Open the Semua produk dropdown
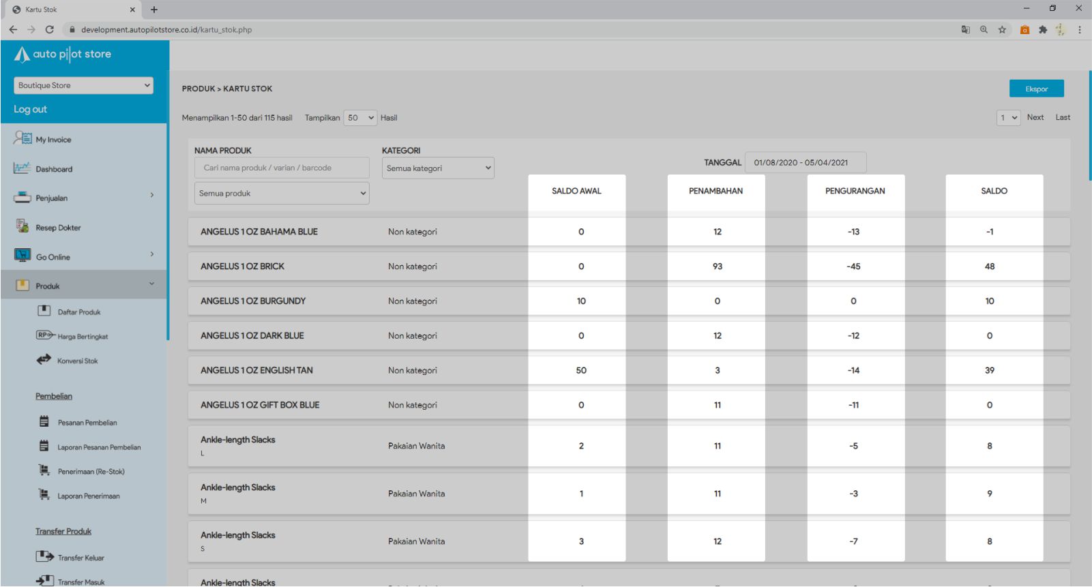The height and width of the screenshot is (587, 1092). point(282,194)
